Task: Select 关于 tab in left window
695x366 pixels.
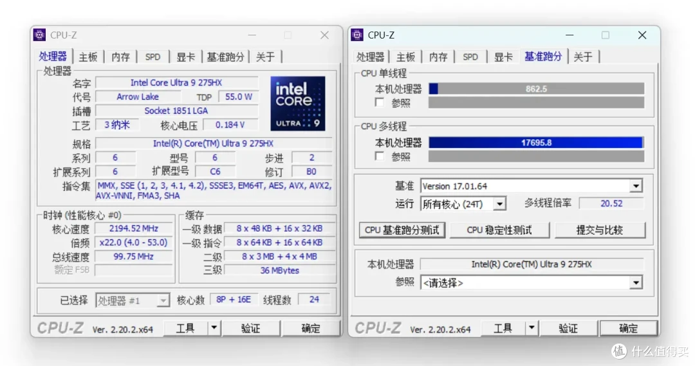Action: click(265, 57)
